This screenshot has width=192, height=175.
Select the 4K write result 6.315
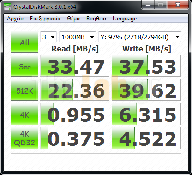click(146, 114)
